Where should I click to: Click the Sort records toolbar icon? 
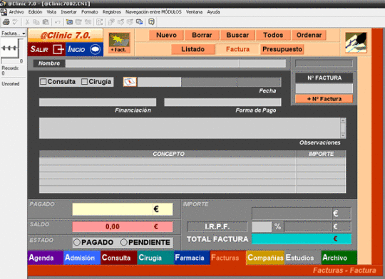tap(111, 22)
